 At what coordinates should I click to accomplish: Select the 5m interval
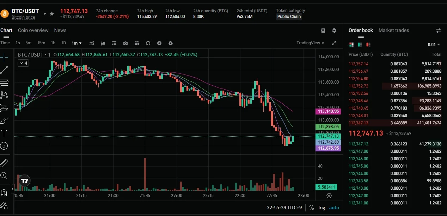[x=29, y=43]
